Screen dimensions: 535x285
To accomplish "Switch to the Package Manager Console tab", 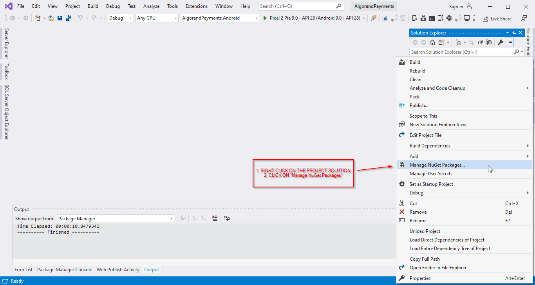I will [x=65, y=270].
